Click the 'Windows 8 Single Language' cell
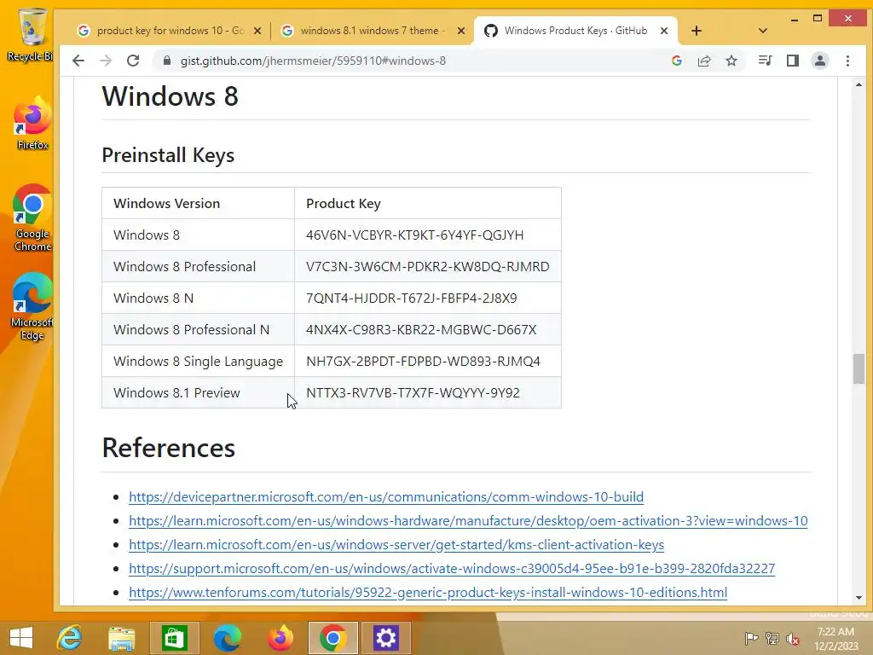The width and height of the screenshot is (873, 655). 198,362
